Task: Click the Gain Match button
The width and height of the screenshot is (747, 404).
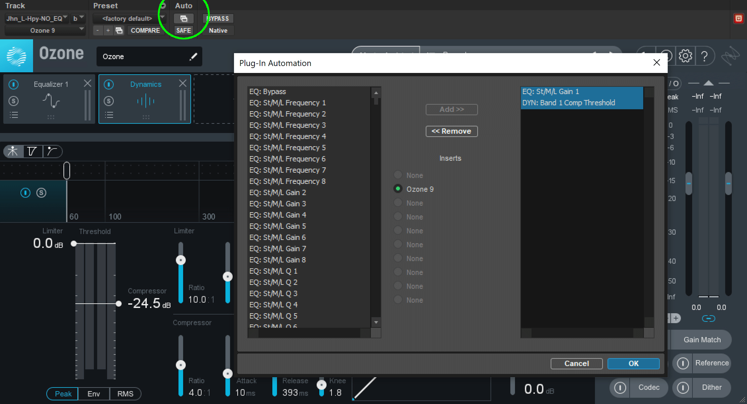Action: click(702, 340)
